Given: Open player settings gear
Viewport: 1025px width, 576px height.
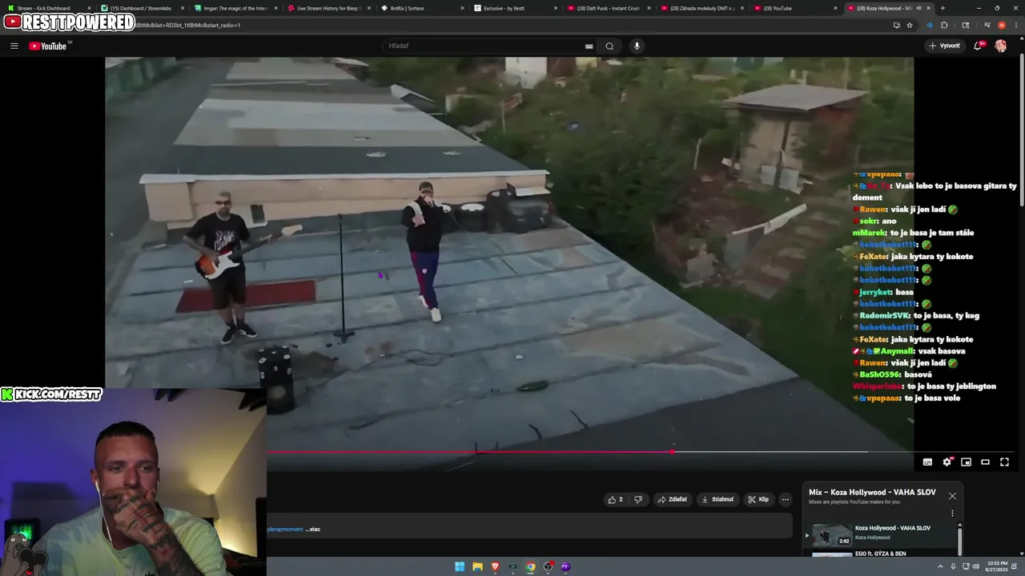Looking at the screenshot, I should tap(947, 462).
